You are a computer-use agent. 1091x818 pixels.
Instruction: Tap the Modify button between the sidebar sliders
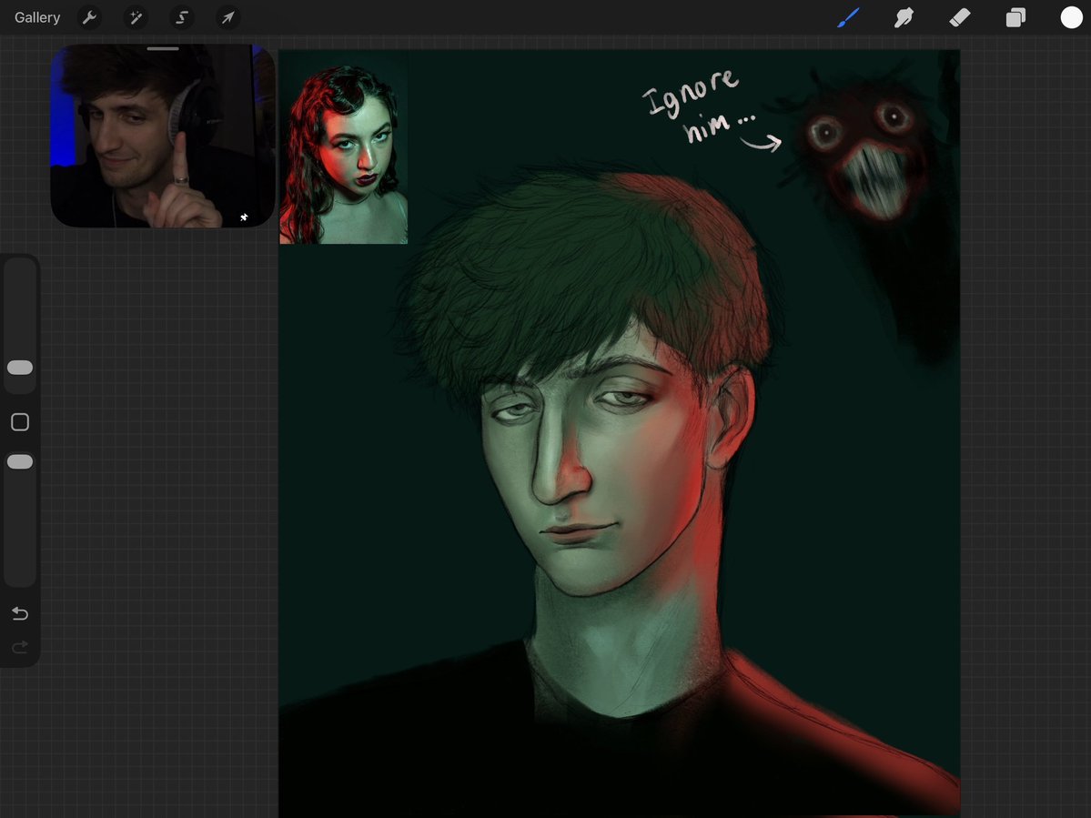pyautogui.click(x=19, y=421)
